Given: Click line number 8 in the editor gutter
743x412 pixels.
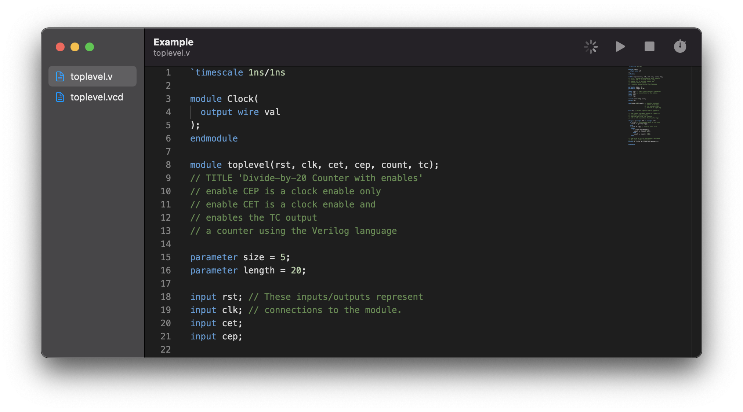Looking at the screenshot, I should (168, 165).
